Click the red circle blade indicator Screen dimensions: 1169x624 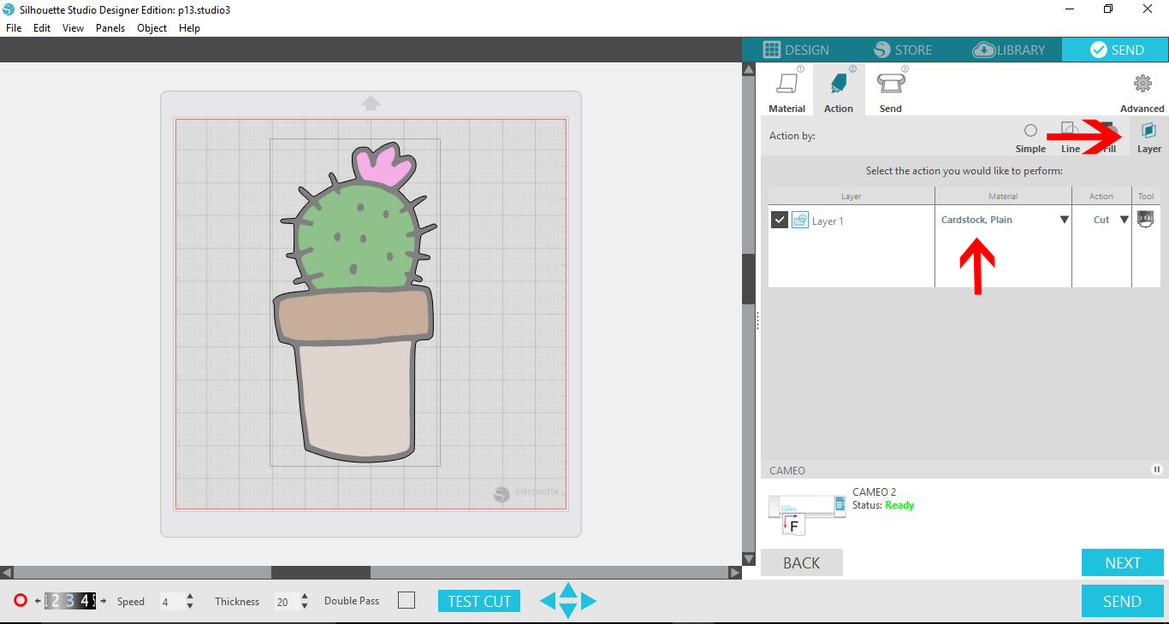[x=21, y=601]
